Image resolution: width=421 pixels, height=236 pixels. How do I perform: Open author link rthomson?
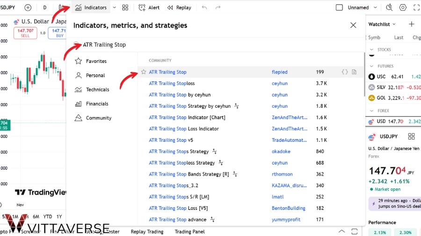point(282,174)
